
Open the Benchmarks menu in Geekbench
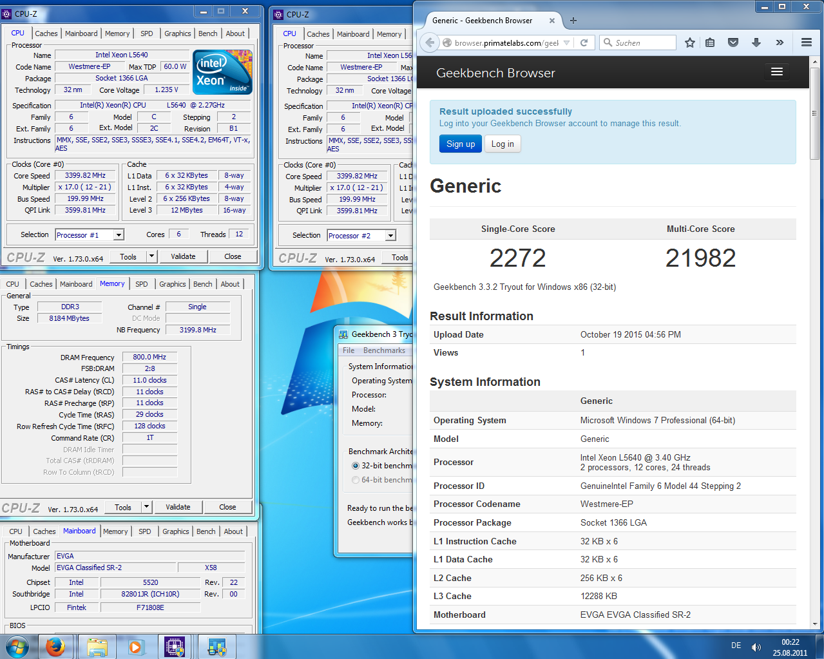[x=384, y=350]
